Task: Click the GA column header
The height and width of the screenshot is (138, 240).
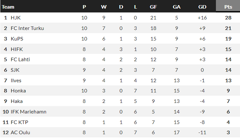Action: click(177, 7)
